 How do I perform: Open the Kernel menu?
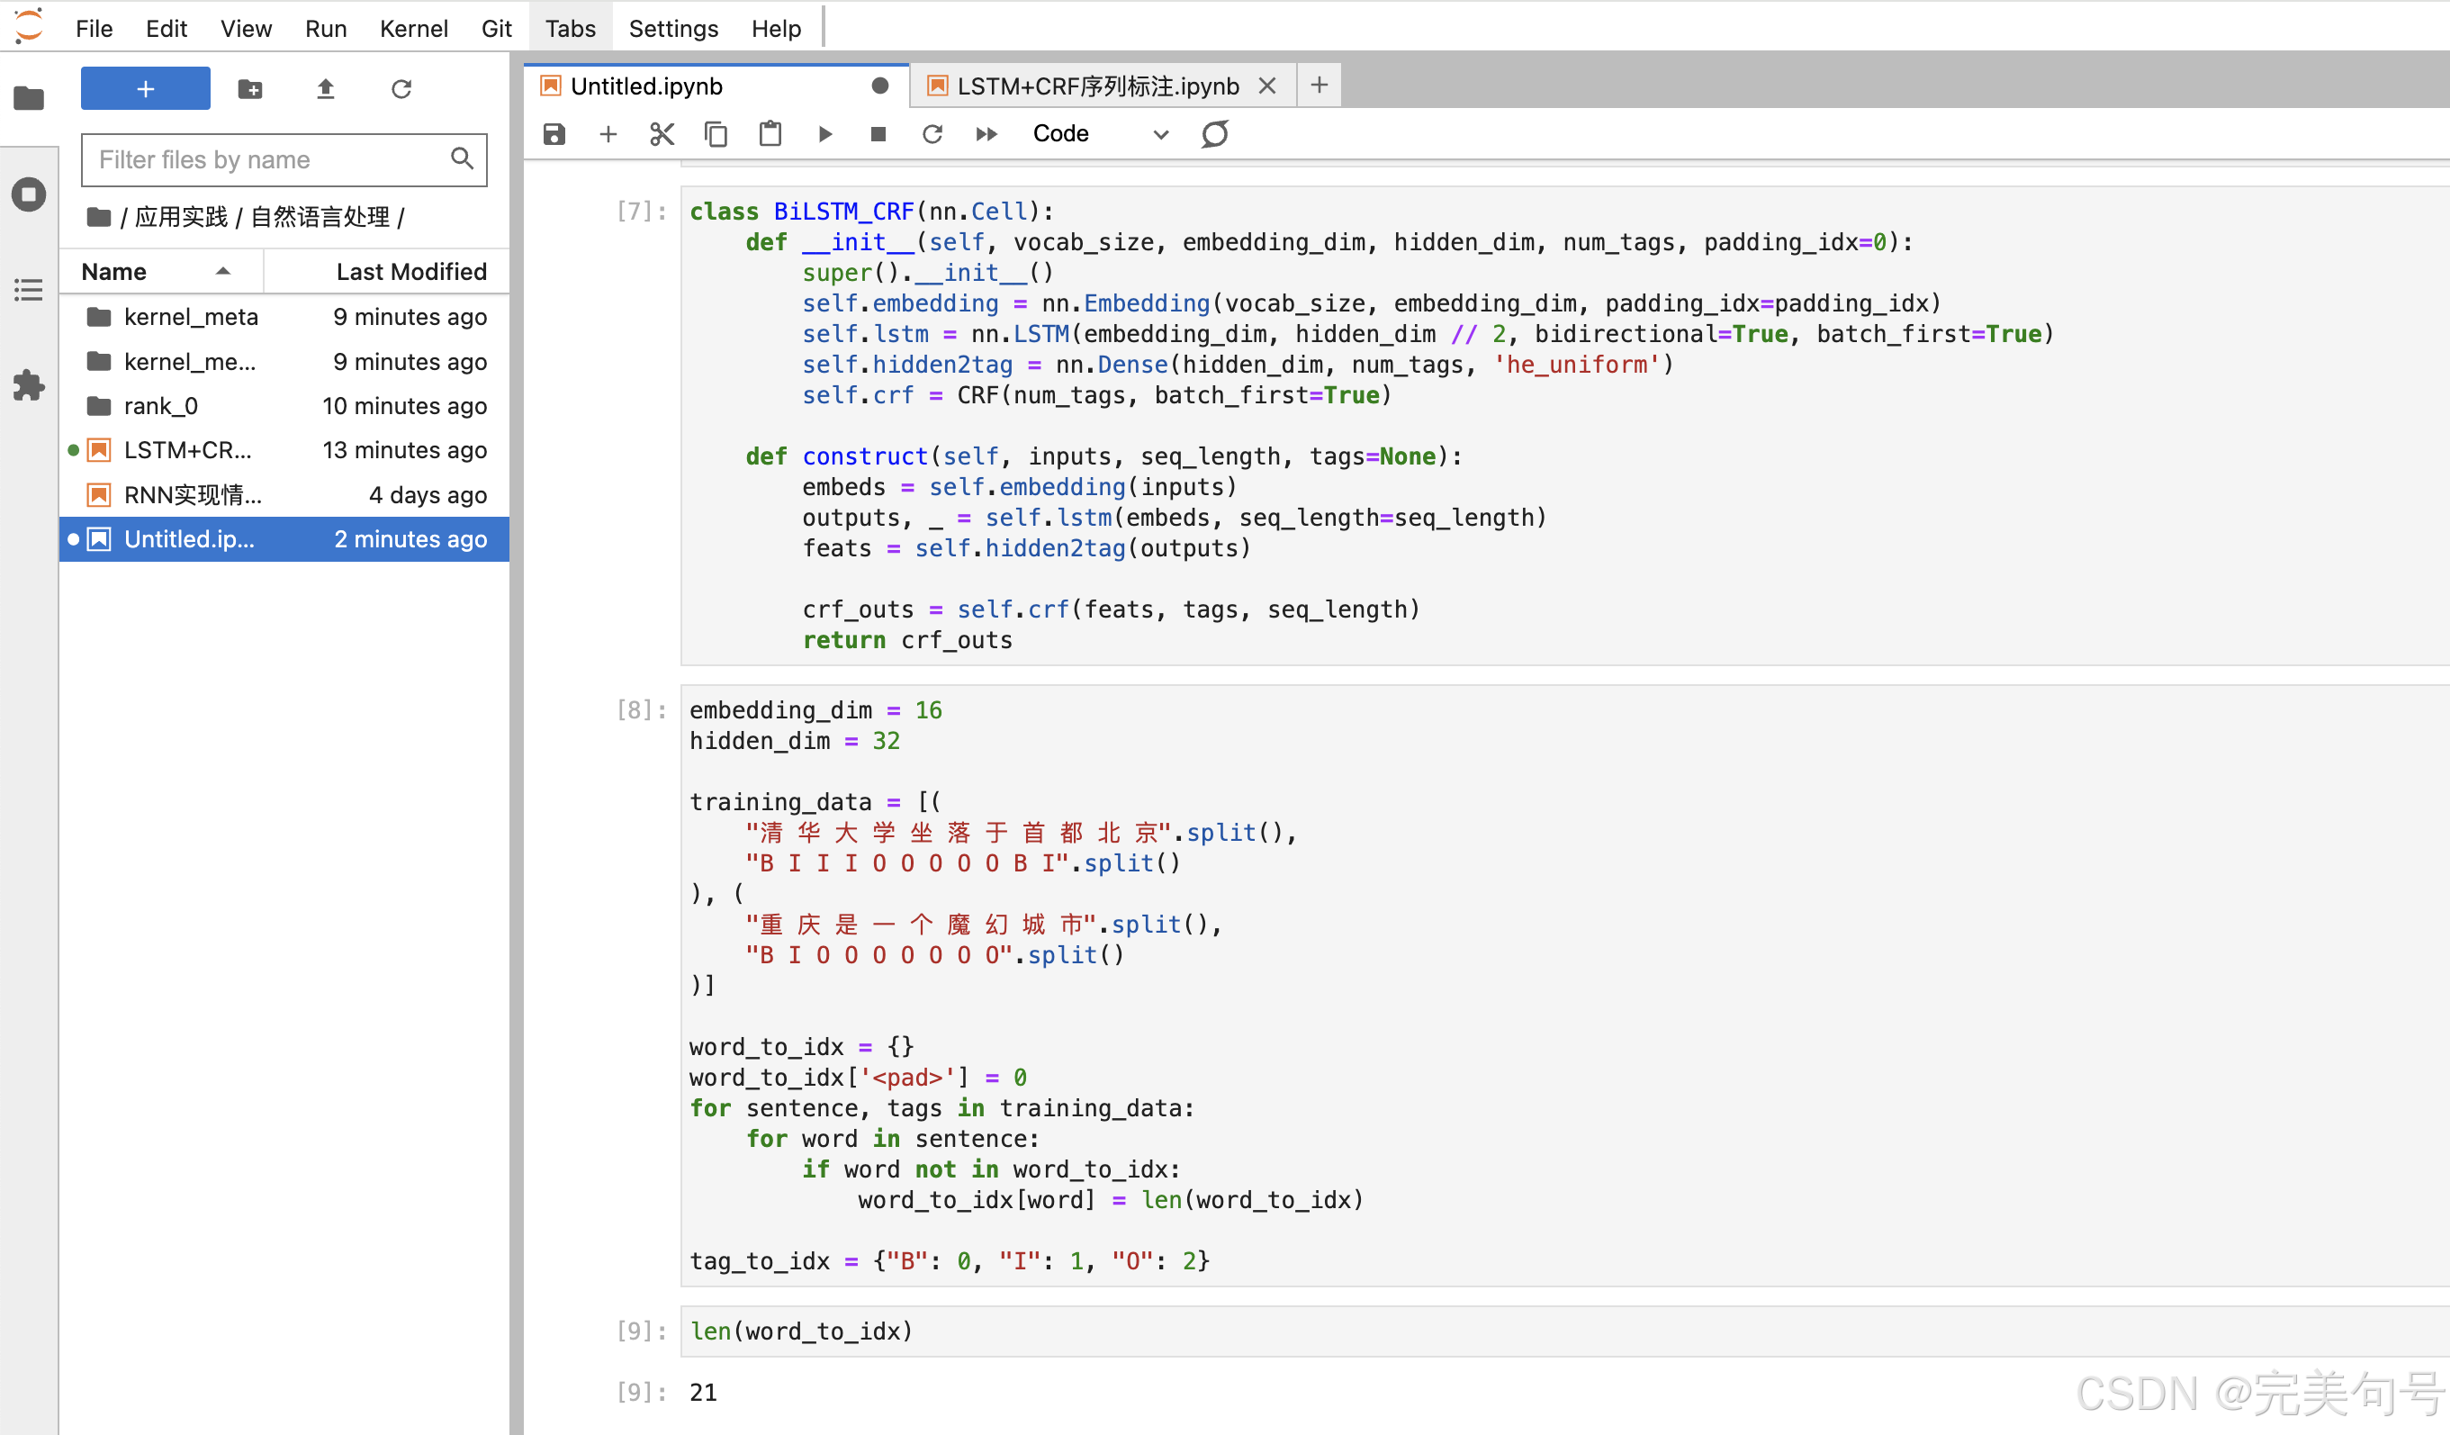413,28
